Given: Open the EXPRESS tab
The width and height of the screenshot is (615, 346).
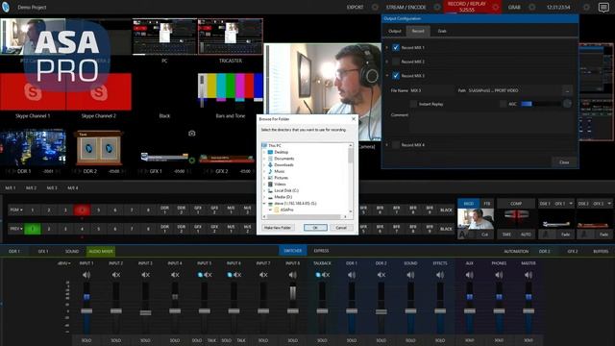Looking at the screenshot, I should click(321, 251).
